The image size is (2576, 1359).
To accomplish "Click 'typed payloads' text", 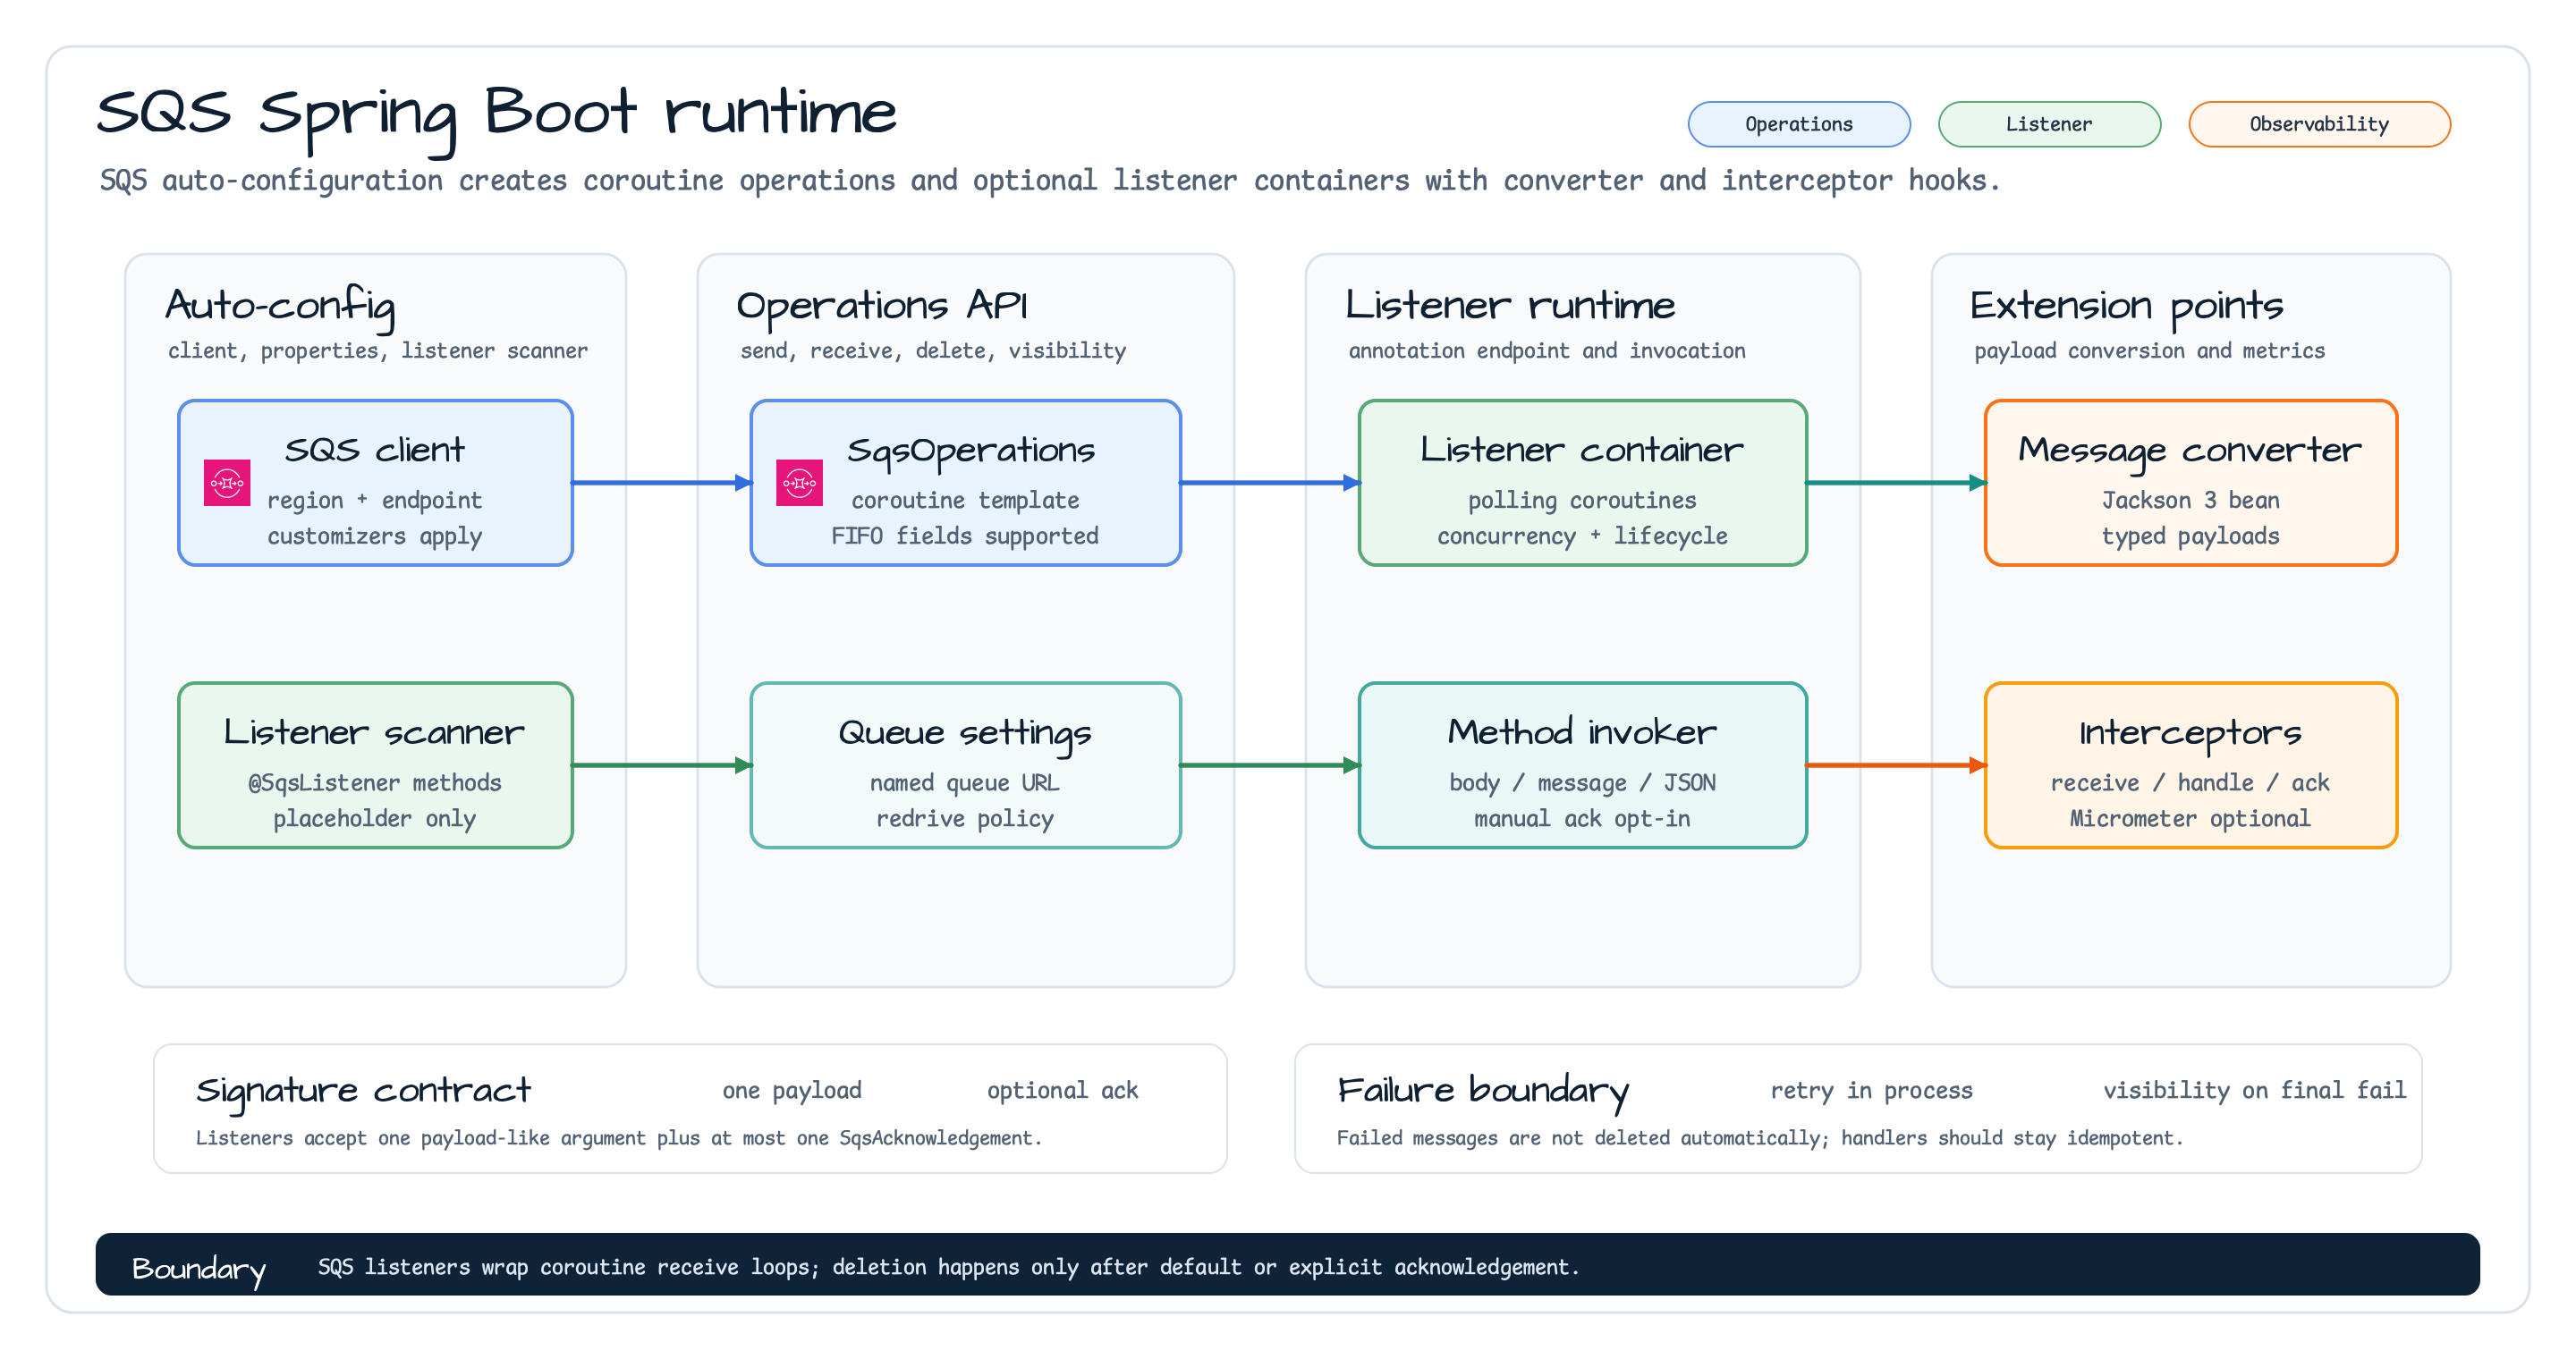I will [2190, 536].
